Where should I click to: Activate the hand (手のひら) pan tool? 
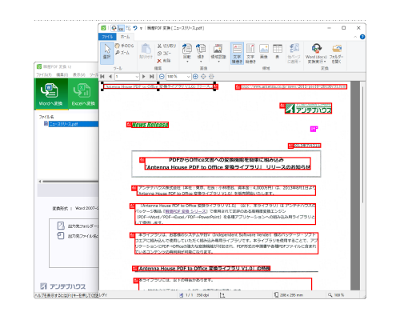(x=124, y=46)
